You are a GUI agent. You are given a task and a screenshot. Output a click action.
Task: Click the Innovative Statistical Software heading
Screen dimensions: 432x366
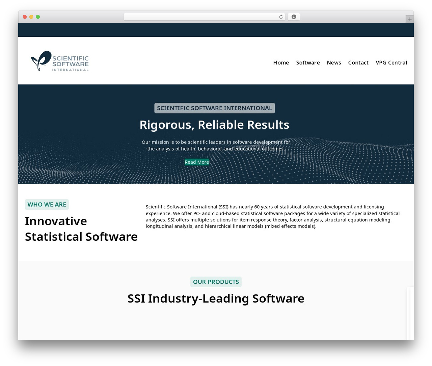tap(81, 229)
